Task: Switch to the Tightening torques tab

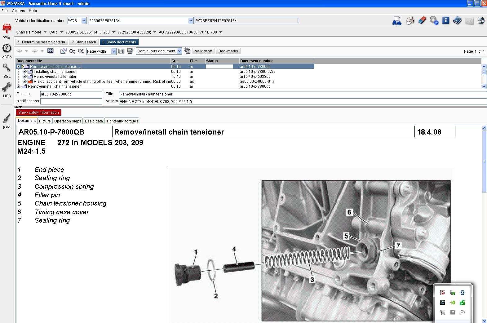Action: pyautogui.click(x=122, y=121)
